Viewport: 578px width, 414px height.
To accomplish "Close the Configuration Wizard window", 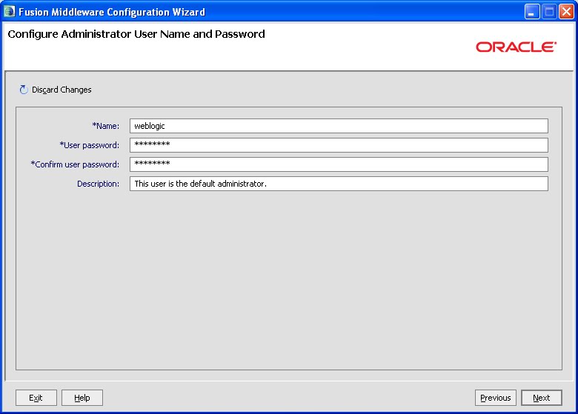I will tap(566, 12).
